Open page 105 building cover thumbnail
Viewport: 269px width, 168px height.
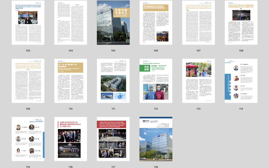pos(113,23)
